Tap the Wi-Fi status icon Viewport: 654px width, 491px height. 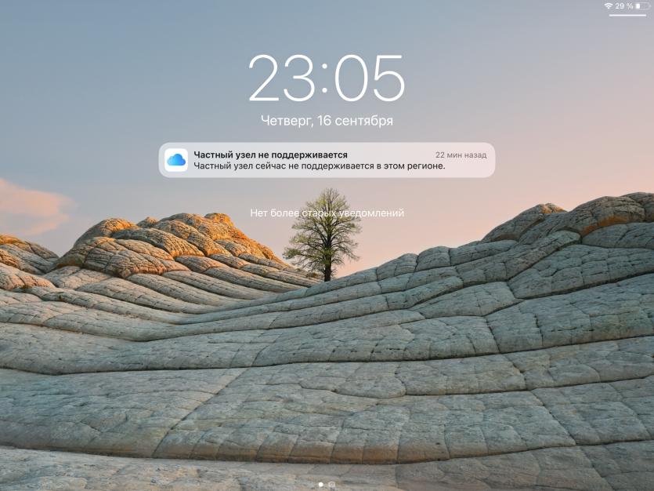coord(609,5)
